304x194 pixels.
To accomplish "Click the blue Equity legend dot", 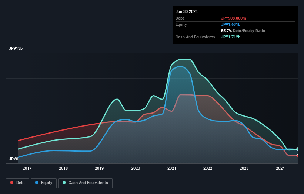I will click(x=37, y=183).
